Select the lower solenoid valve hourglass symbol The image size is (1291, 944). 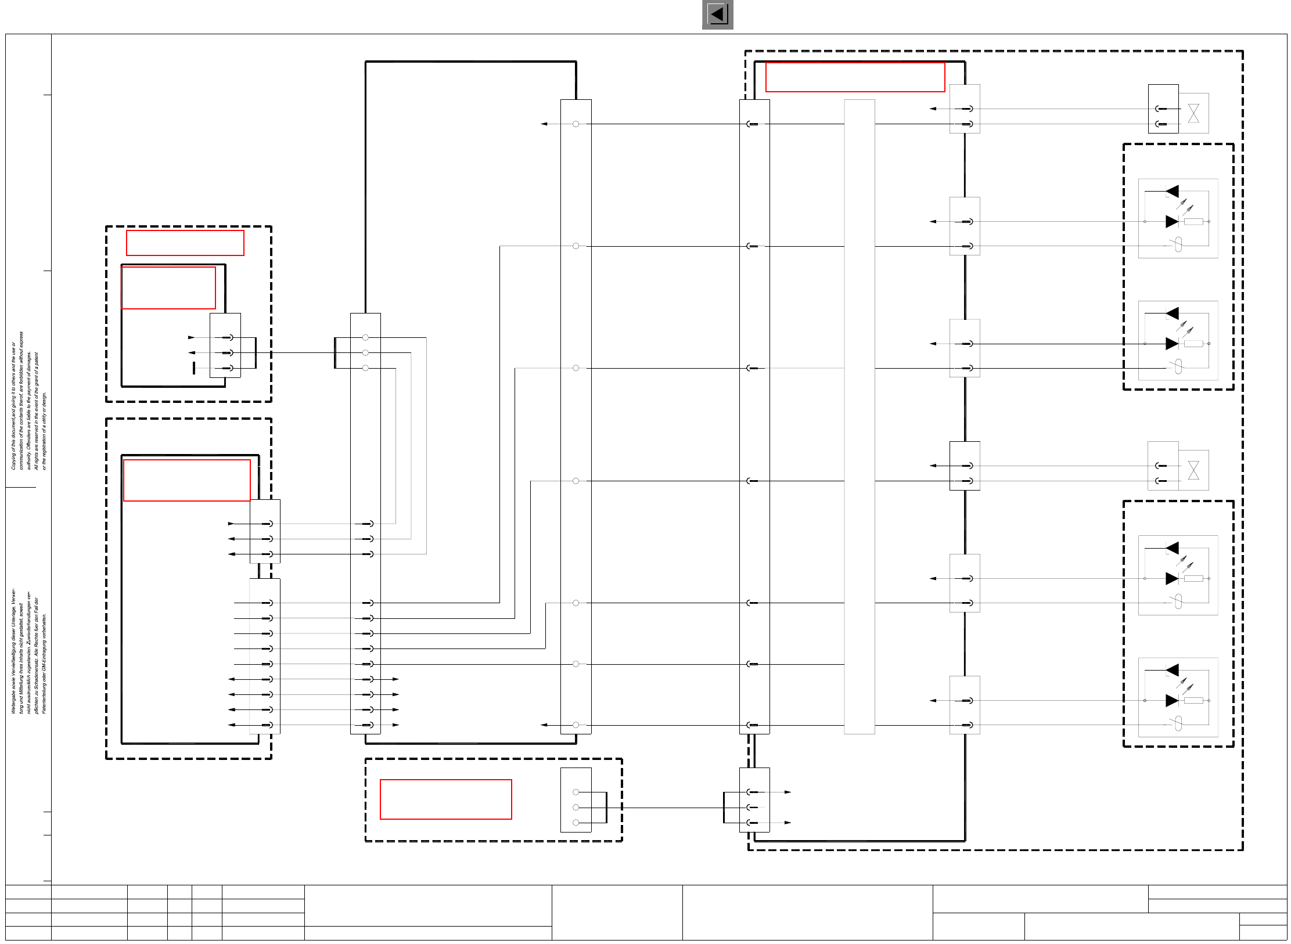(x=1193, y=470)
